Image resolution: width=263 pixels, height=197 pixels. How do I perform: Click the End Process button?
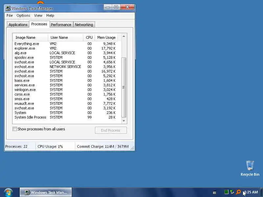[x=111, y=130]
